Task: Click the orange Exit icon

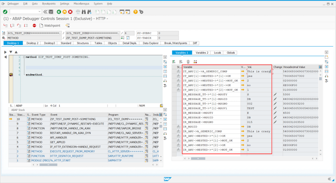Action: click(65, 12)
